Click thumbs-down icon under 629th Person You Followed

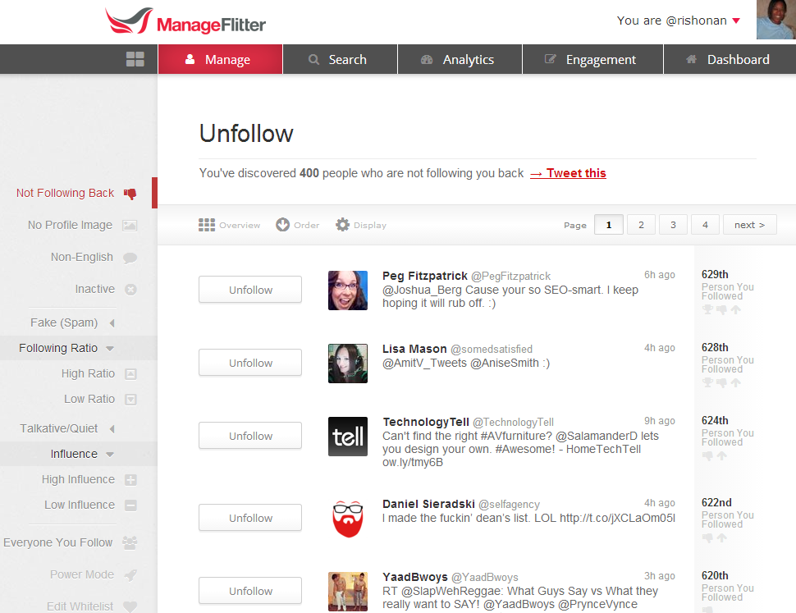[x=721, y=309]
